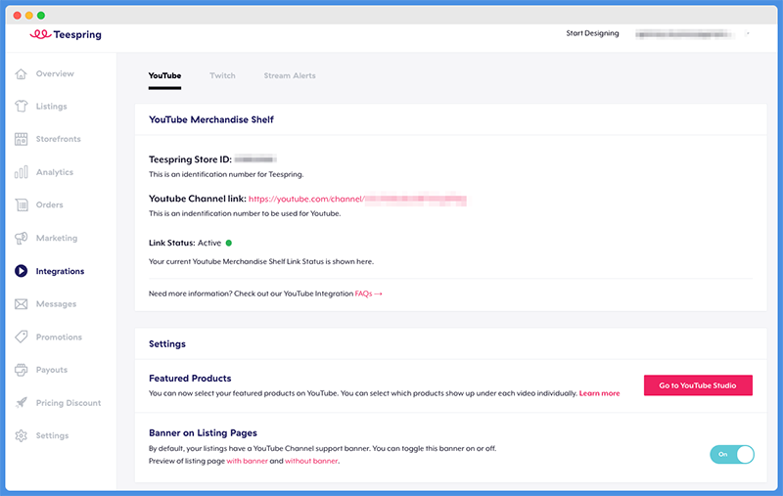Click the Banner on Listing Pages heading
This screenshot has width=783, height=496.
tap(203, 433)
